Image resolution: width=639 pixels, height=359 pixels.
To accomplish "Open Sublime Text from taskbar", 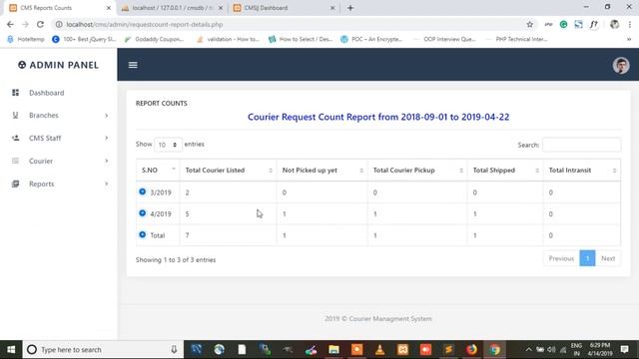I will pyautogui.click(x=448, y=349).
